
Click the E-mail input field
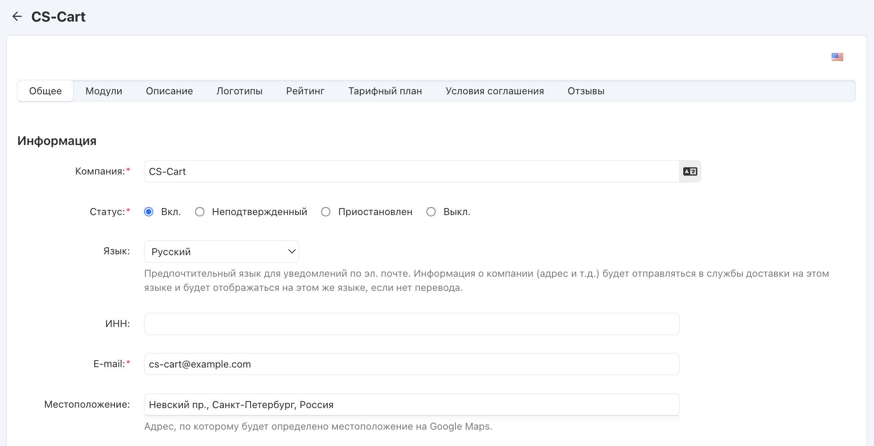411,364
